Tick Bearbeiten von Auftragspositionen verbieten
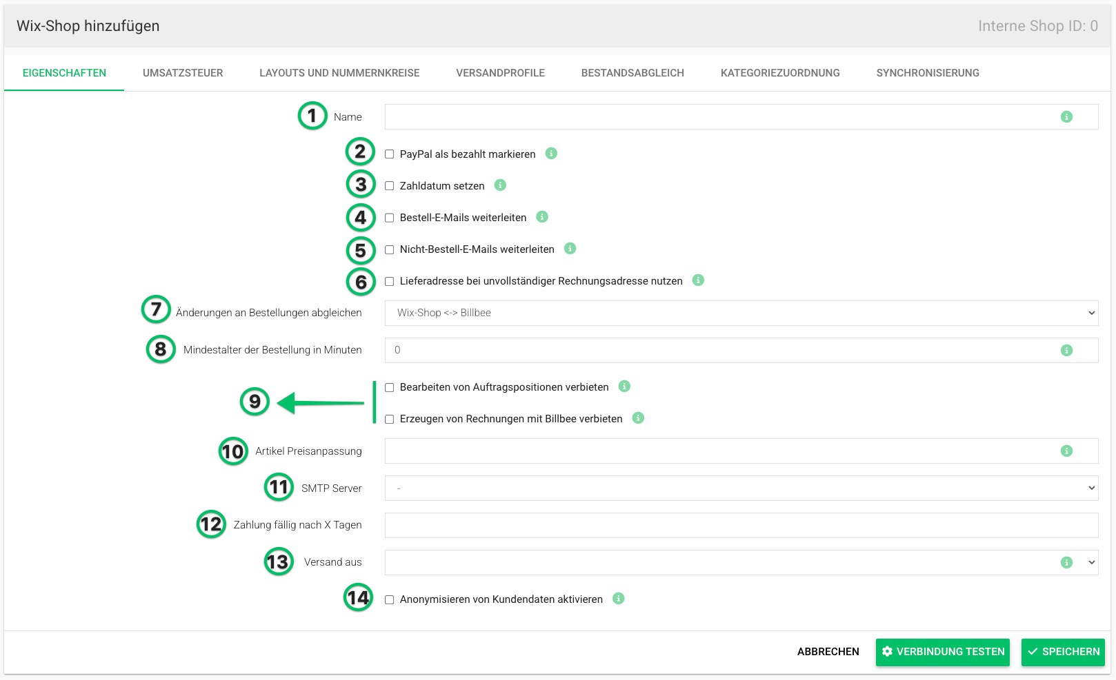The width and height of the screenshot is (1116, 680). click(390, 387)
